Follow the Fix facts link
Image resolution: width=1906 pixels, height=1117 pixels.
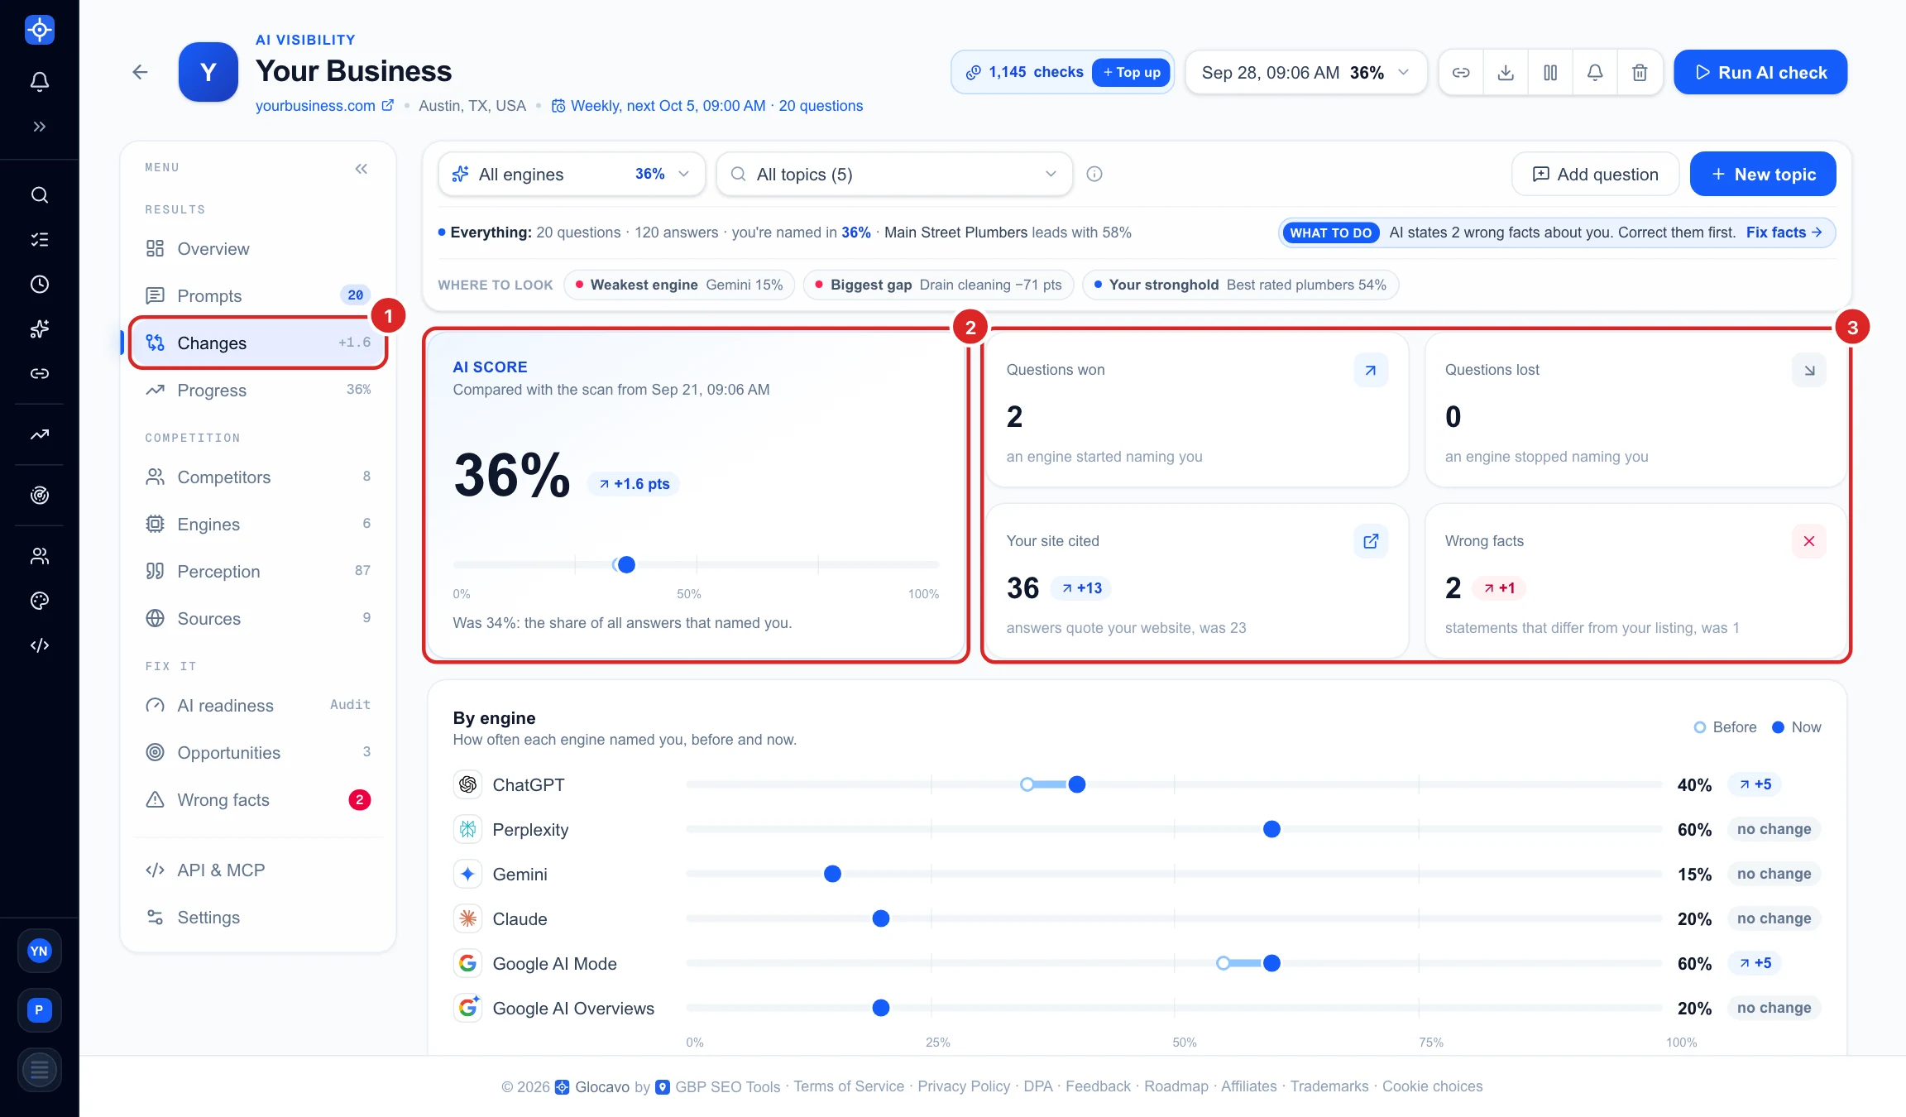[1784, 233]
